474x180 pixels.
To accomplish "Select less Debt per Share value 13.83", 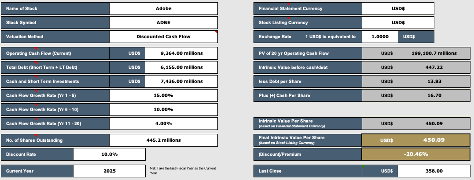I will [434, 81].
